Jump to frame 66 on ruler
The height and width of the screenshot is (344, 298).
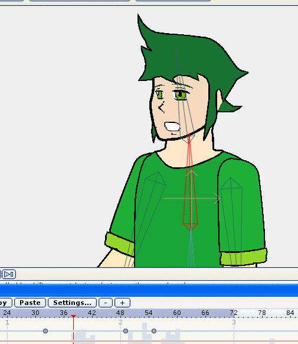point(205,313)
